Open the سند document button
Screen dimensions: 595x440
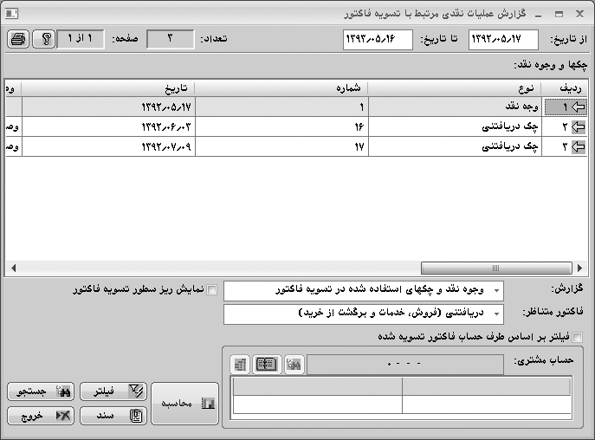tap(113, 416)
